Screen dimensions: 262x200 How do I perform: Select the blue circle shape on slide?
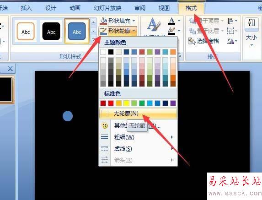tap(68, 116)
